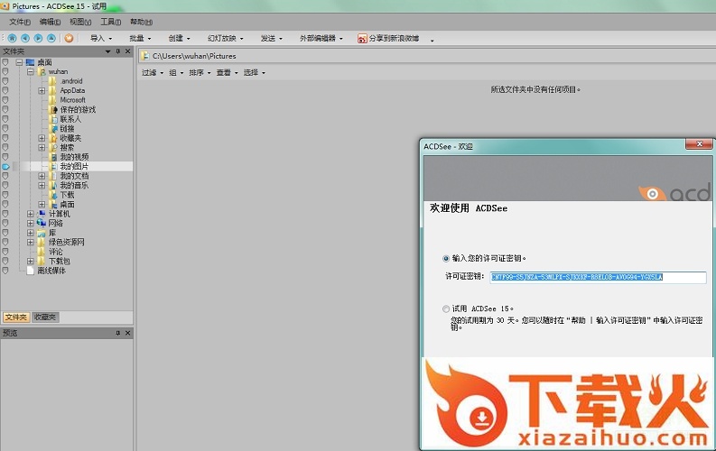Toggle Easy-Select marker beside AppData row
This screenshot has width=716, height=451.
coord(5,90)
